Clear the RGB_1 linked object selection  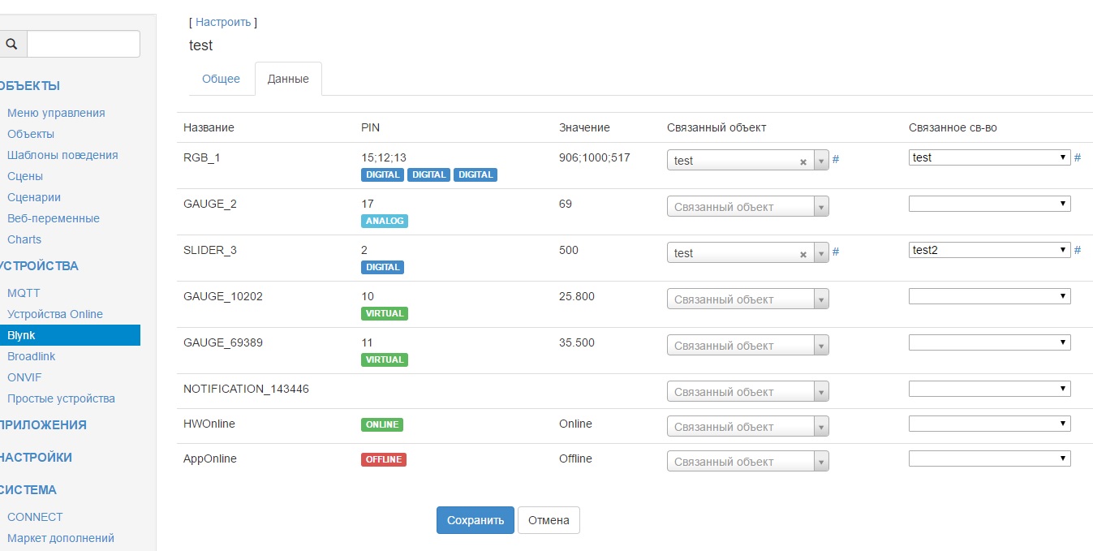pyautogui.click(x=803, y=161)
